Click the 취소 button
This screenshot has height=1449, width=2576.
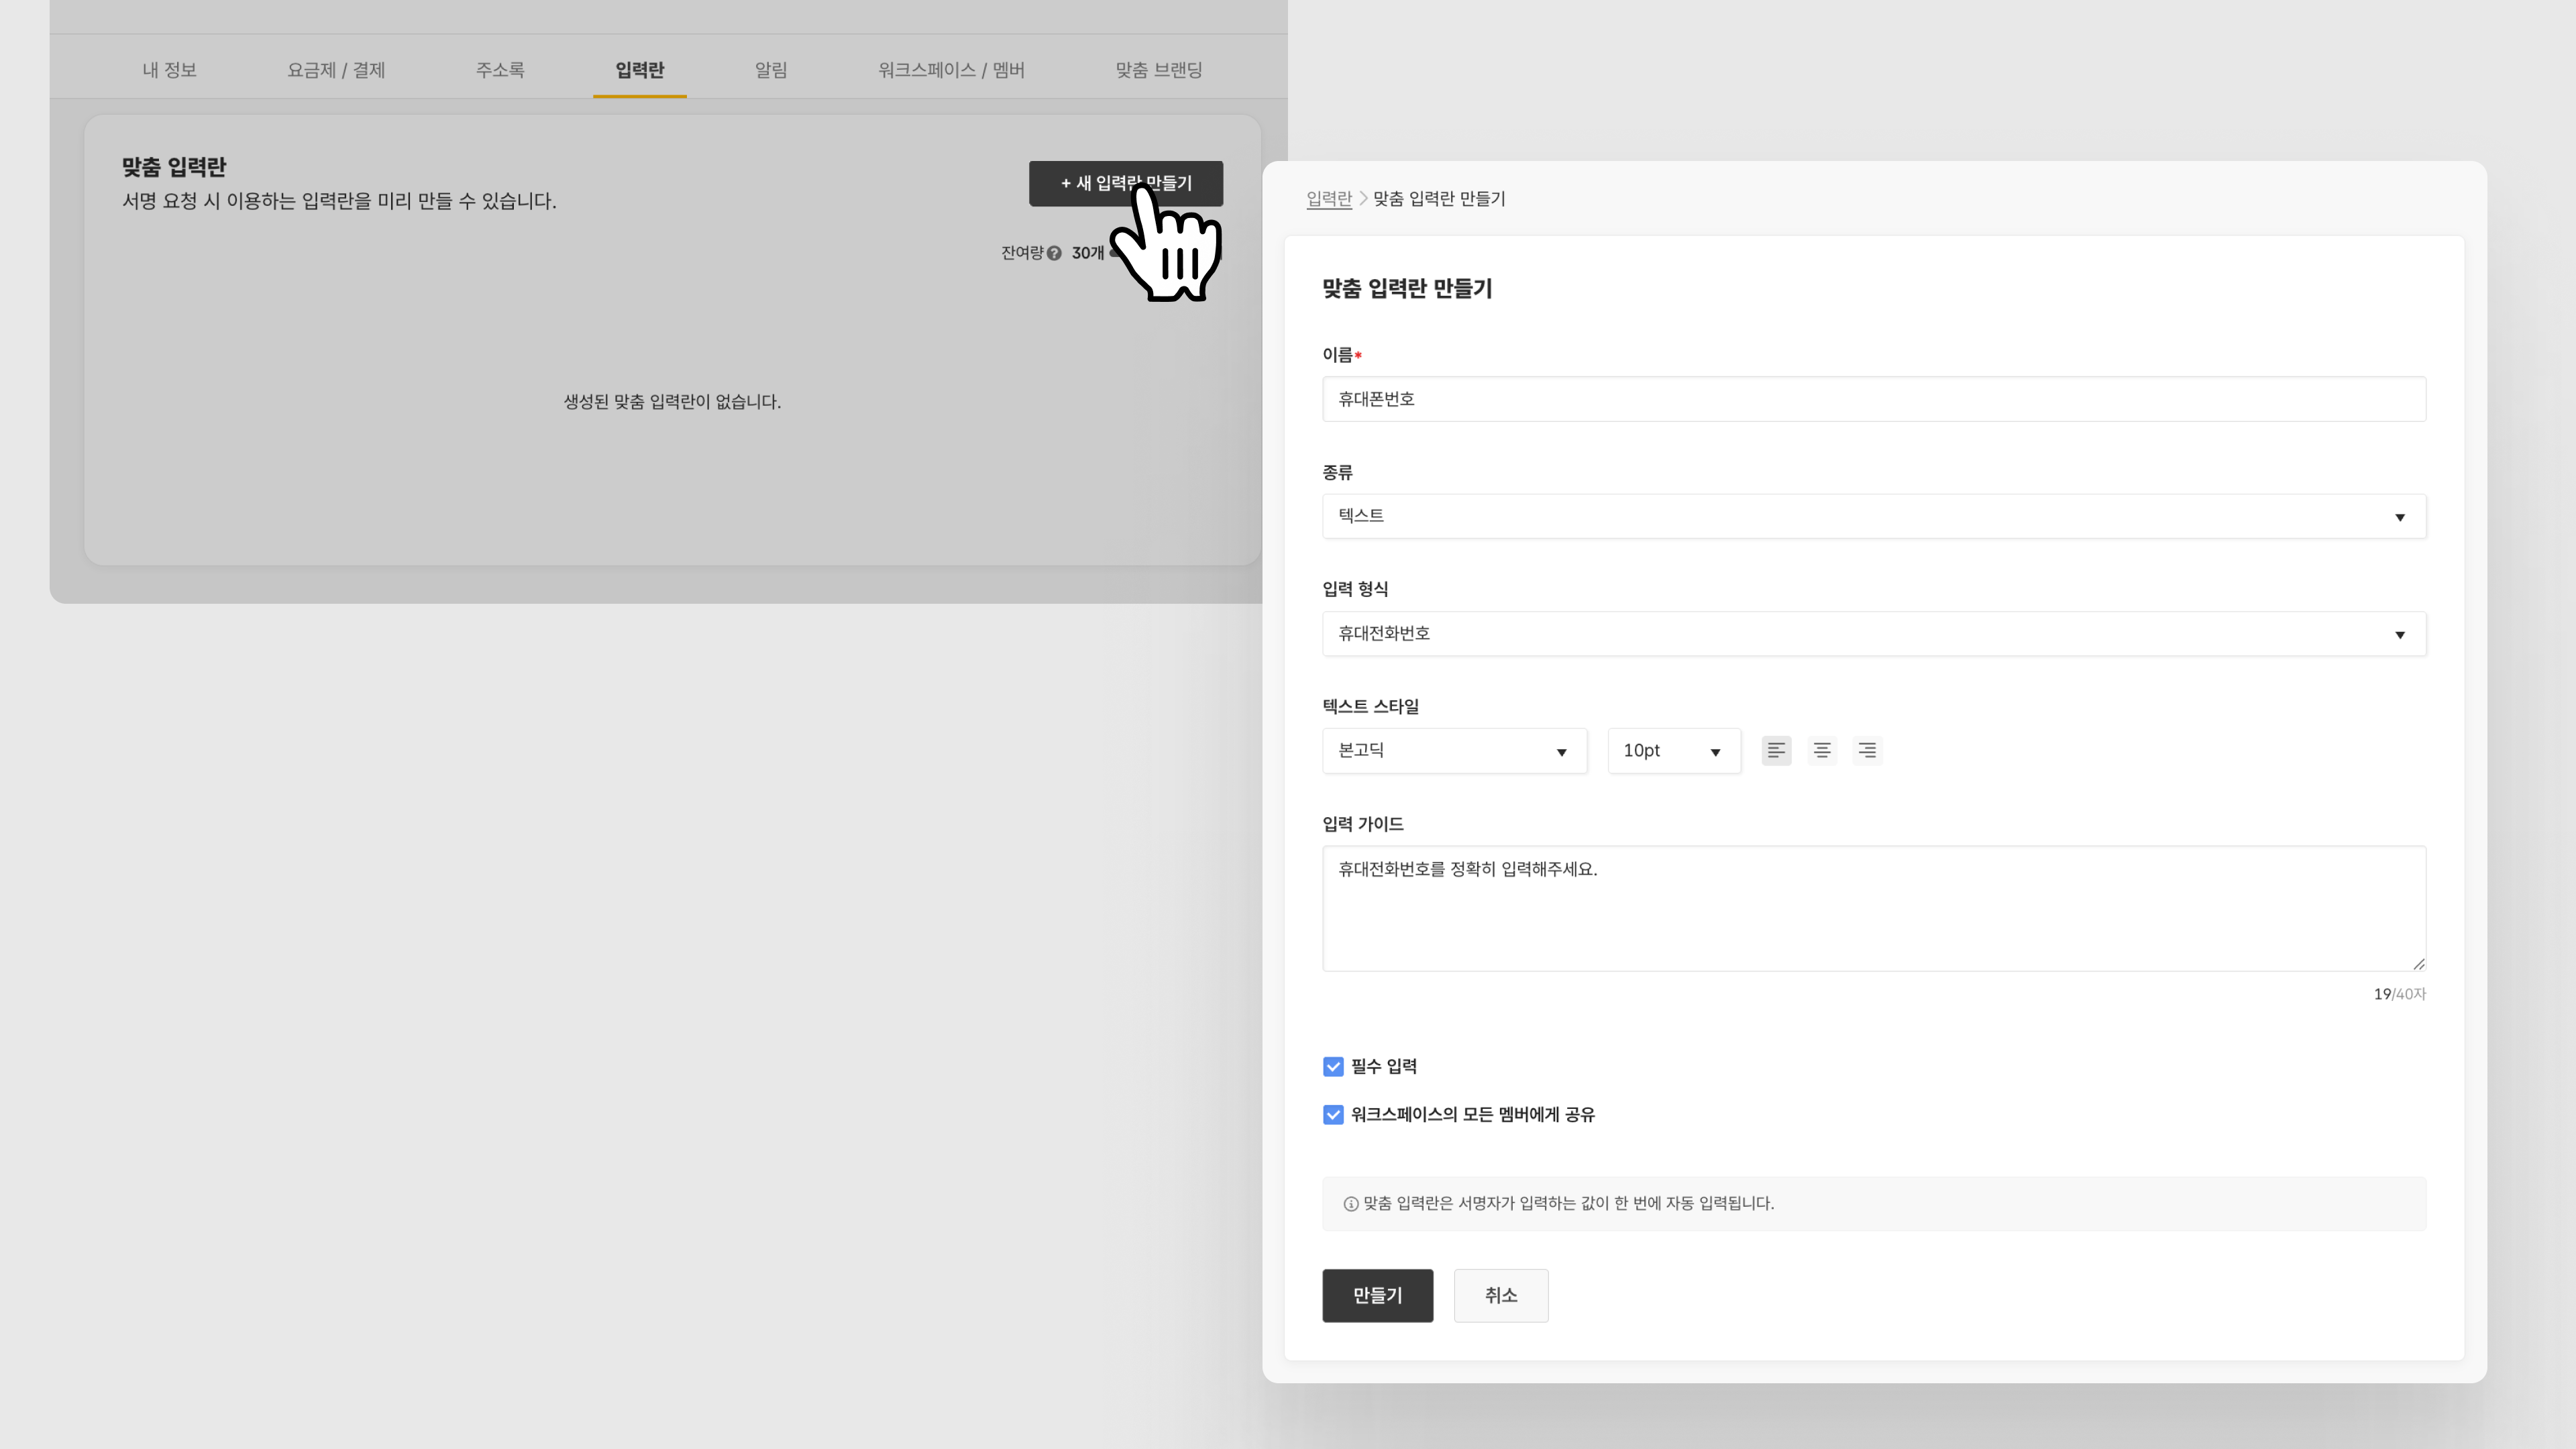1500,1295
